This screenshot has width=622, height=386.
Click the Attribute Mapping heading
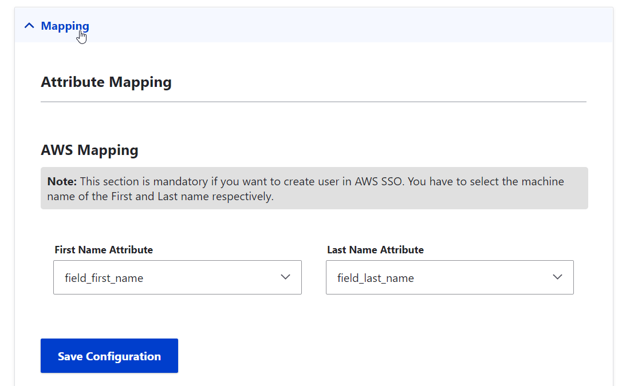[x=106, y=82]
